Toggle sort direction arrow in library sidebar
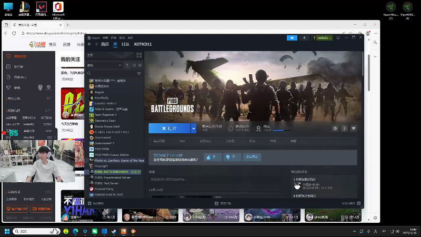421x237 pixels. coord(127,65)
